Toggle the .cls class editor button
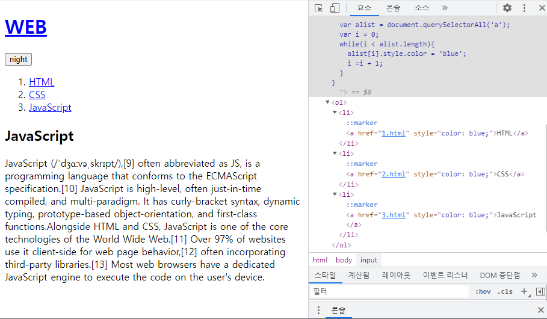 (x=505, y=291)
